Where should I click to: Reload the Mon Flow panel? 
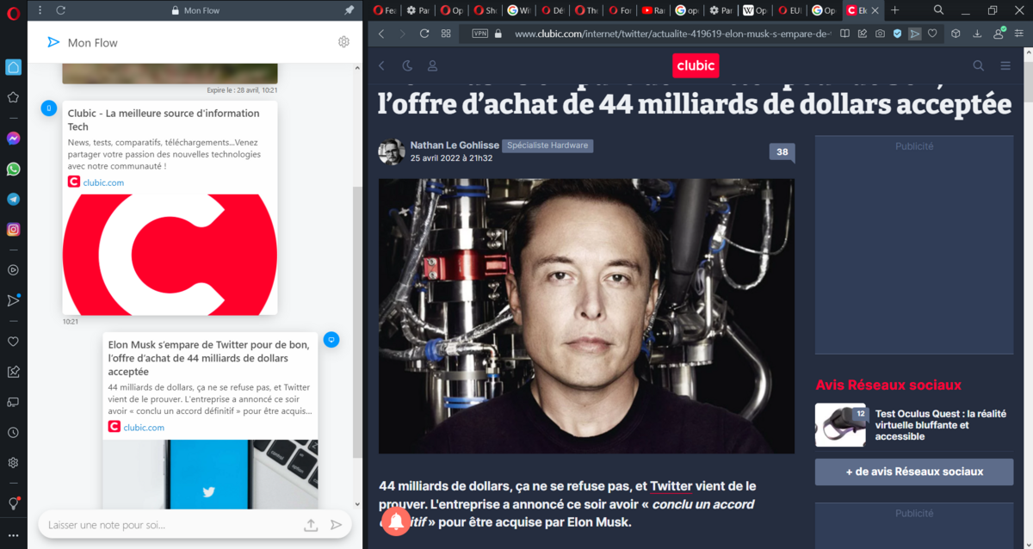click(61, 10)
